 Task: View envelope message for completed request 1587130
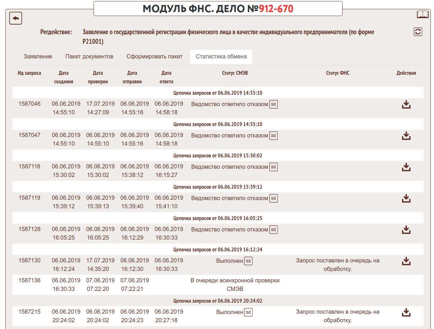[248, 261]
